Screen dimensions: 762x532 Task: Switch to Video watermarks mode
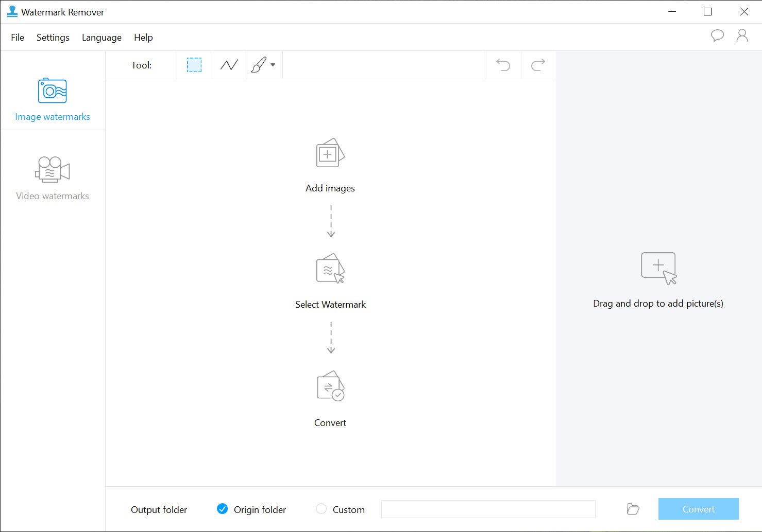(53, 178)
